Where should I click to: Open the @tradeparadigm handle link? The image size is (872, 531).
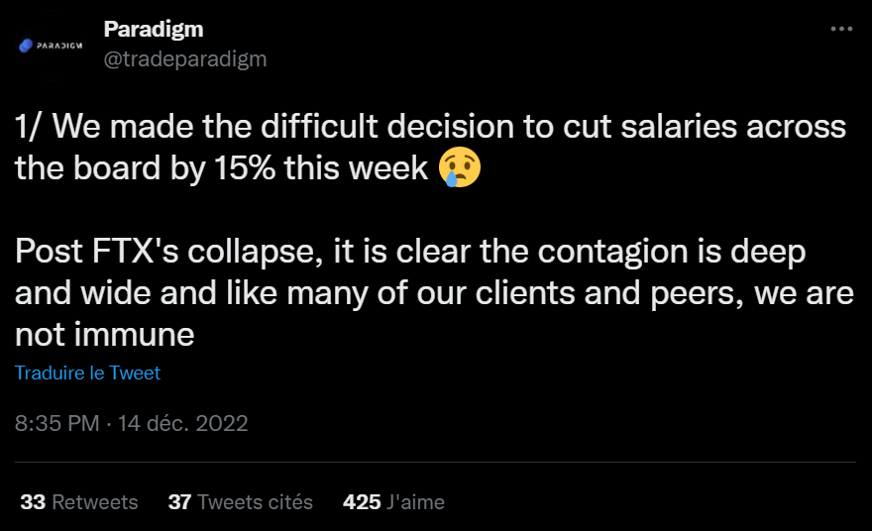(x=185, y=58)
